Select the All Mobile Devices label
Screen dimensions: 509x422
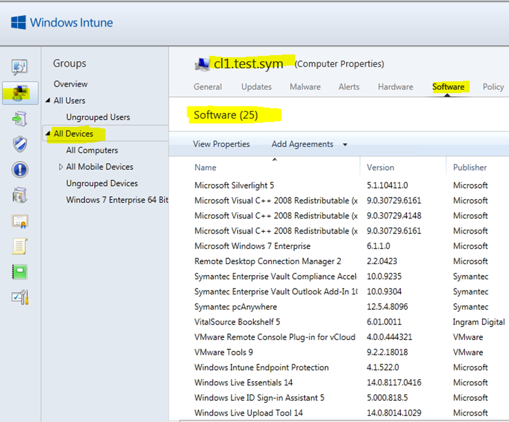[99, 167]
